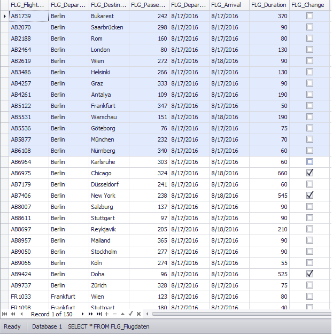
Task: Go to next record in navigator
Action: click(x=82, y=314)
